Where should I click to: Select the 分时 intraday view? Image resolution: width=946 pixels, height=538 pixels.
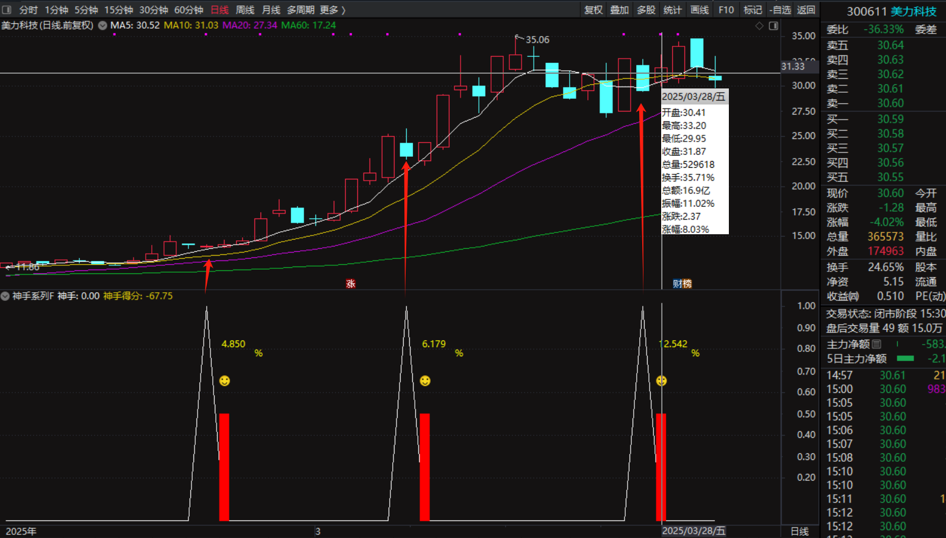coord(28,10)
